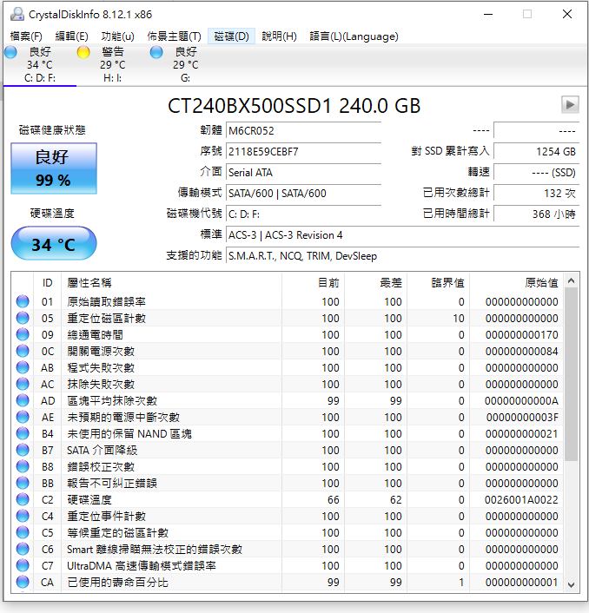Viewport: 589px width, 613px height.
Task: Click ACS-3 | ACS-3 Revision 4 standard field
Action: [402, 235]
